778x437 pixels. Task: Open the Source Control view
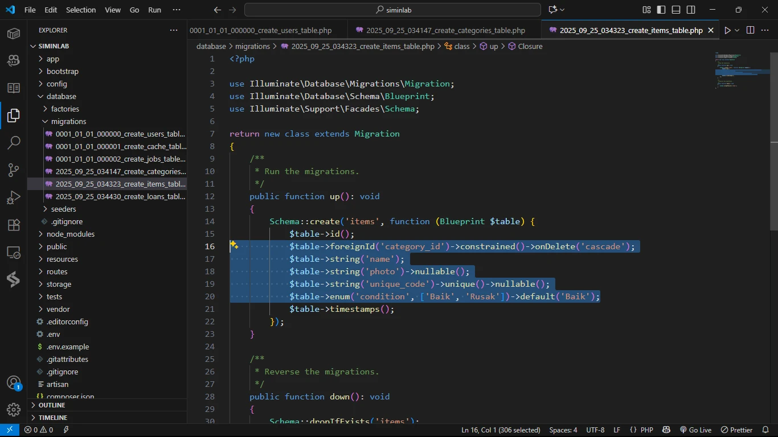pos(14,170)
